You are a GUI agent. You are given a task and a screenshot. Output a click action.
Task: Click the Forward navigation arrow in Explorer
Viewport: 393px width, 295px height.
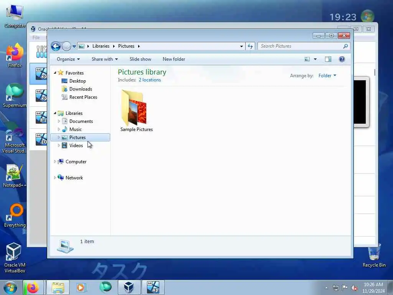[66, 46]
